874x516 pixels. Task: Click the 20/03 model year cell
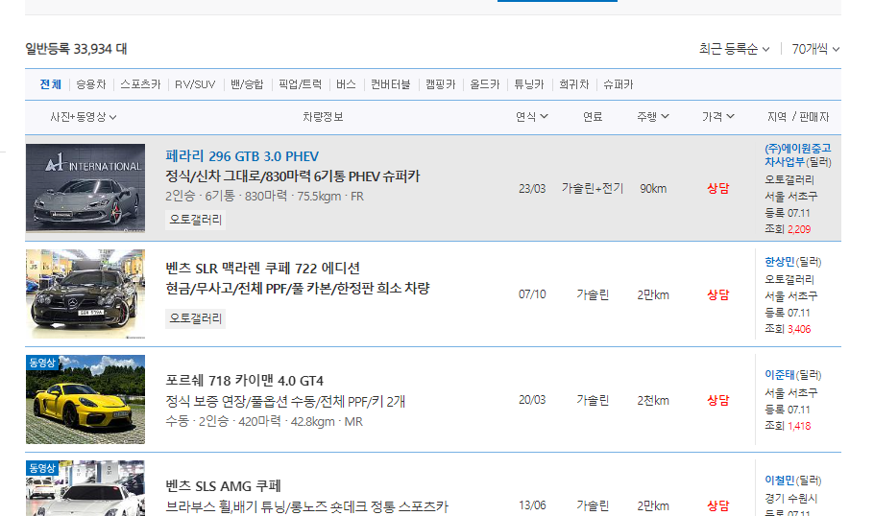coord(532,400)
